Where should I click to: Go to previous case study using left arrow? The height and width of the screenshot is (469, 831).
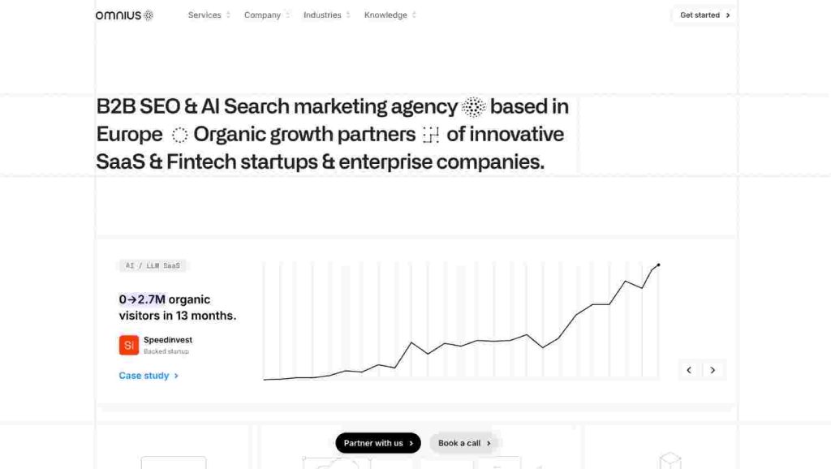point(689,369)
